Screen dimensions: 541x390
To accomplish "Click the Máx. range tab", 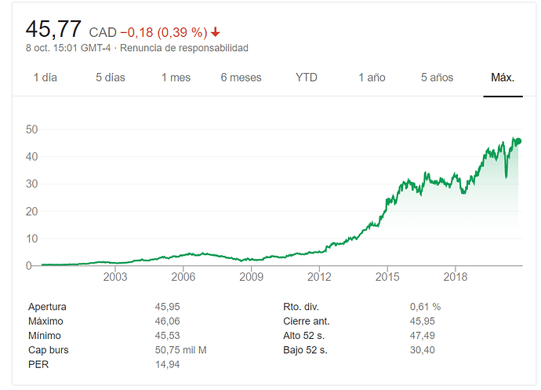I will 503,78.
